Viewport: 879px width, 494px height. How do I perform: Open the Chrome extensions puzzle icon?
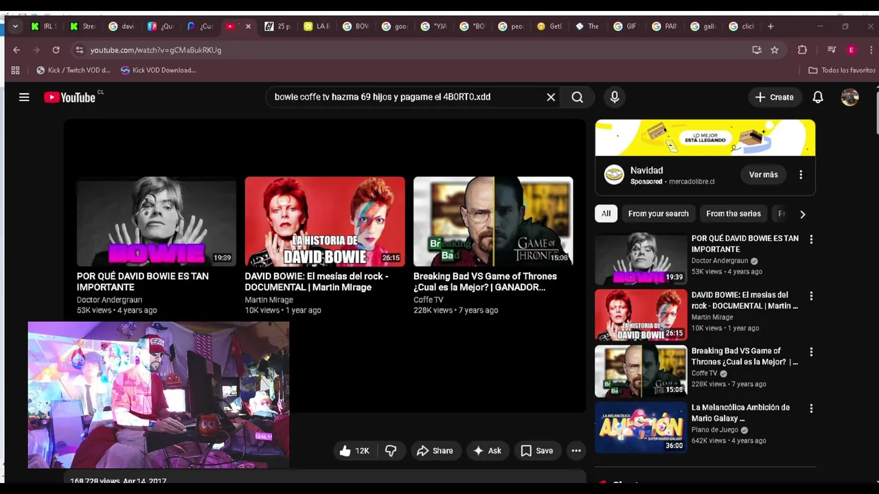tap(802, 50)
